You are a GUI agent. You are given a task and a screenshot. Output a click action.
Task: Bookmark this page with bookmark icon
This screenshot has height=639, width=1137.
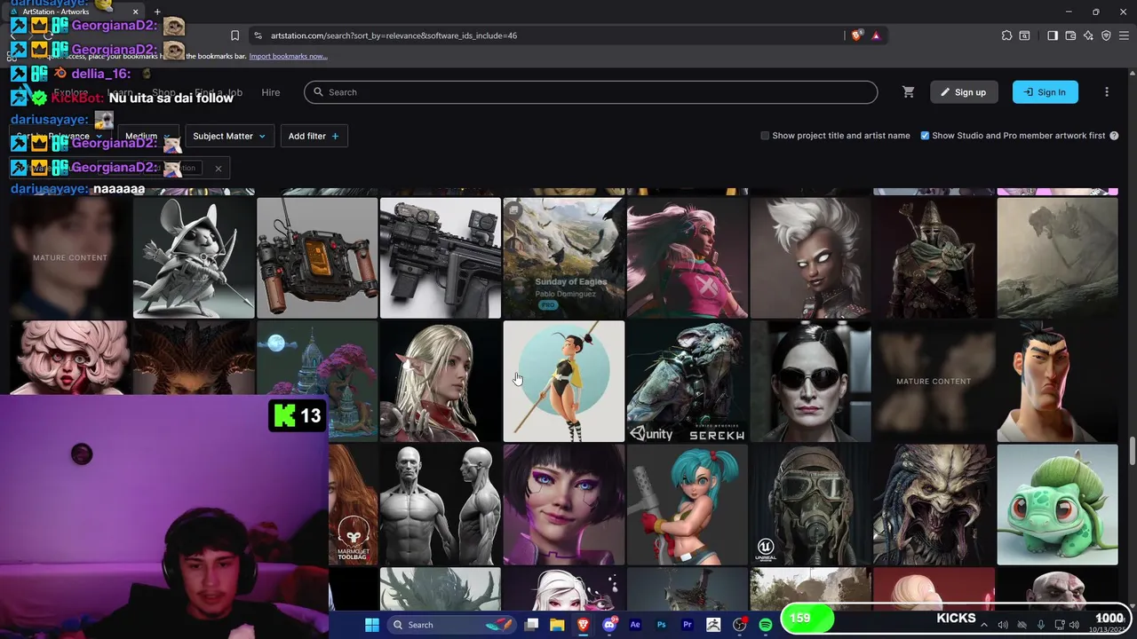click(235, 35)
